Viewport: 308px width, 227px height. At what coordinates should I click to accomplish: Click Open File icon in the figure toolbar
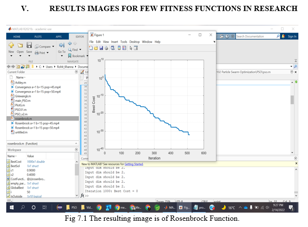(96, 48)
